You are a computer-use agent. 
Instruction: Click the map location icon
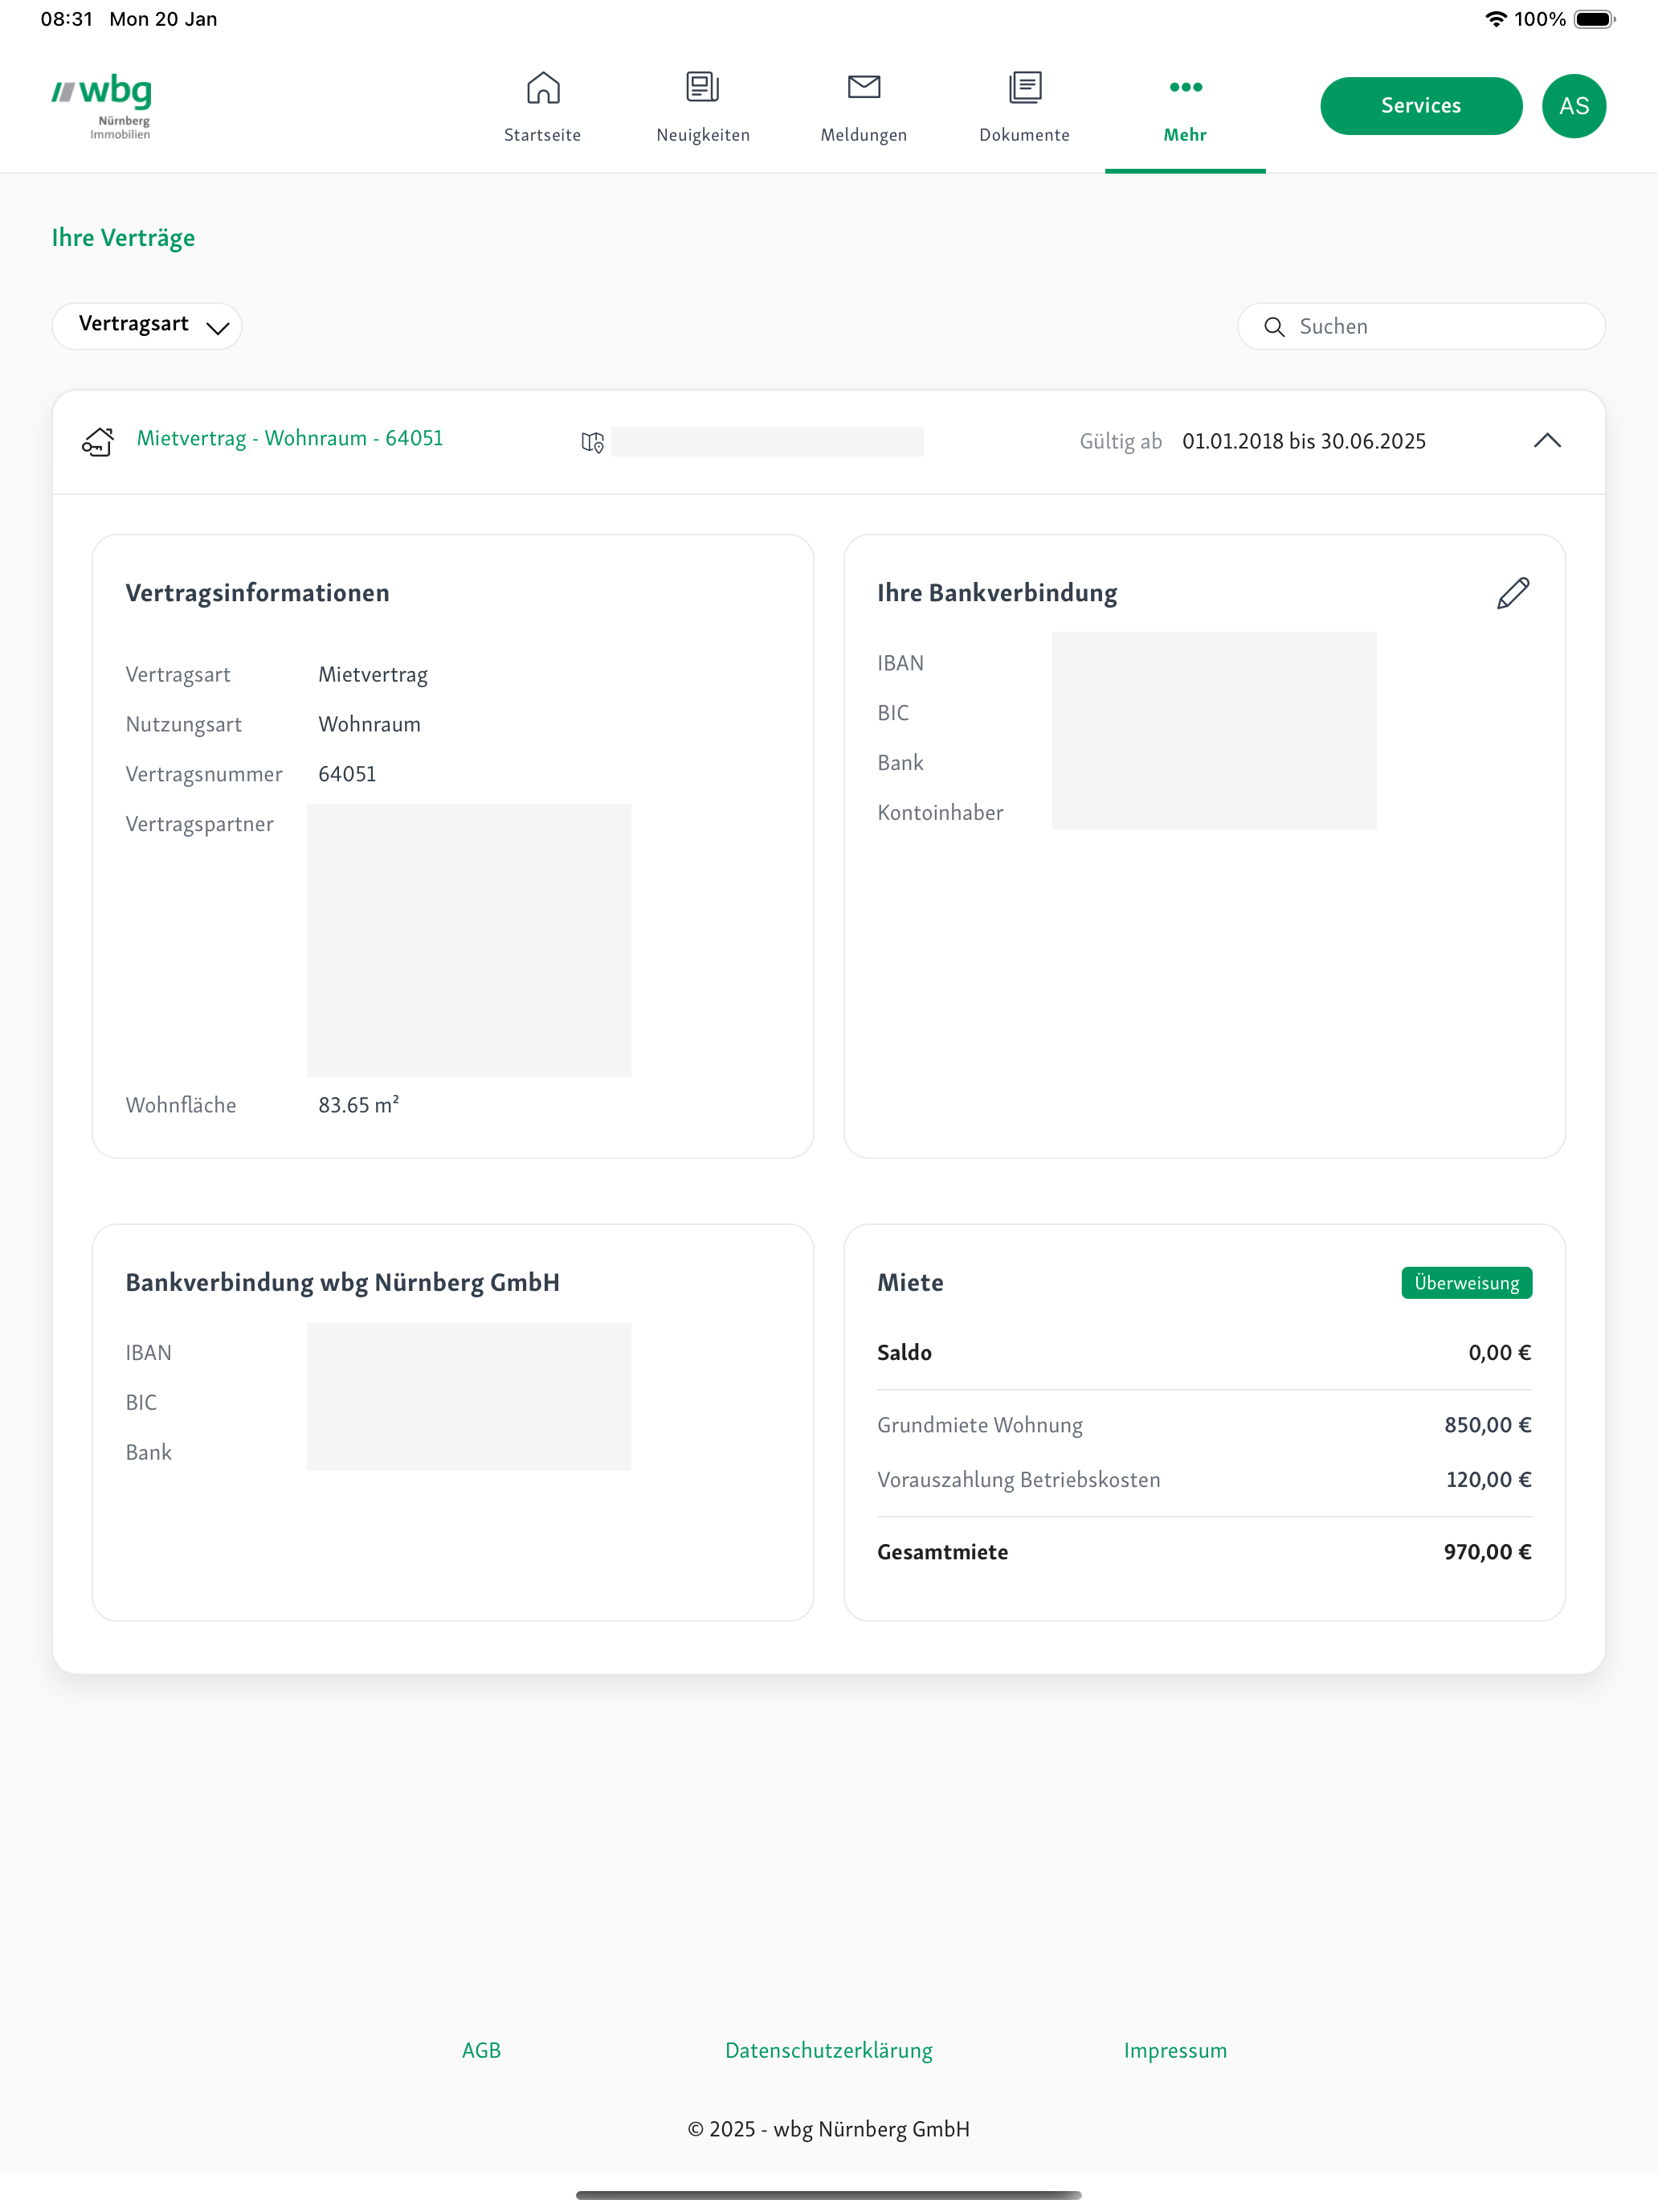tap(593, 442)
